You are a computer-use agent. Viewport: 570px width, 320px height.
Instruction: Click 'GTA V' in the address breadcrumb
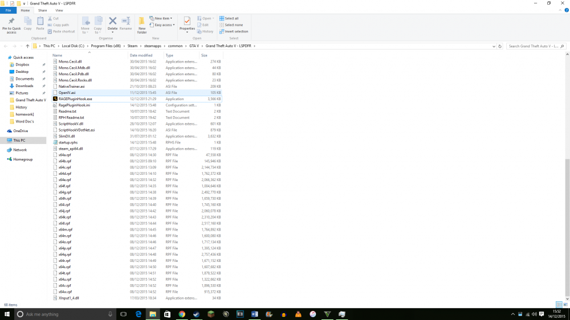[194, 46]
